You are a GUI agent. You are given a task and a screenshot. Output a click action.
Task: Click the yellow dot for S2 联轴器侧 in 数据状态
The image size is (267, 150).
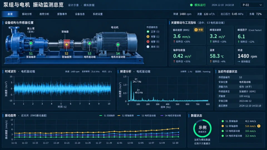(222, 126)
